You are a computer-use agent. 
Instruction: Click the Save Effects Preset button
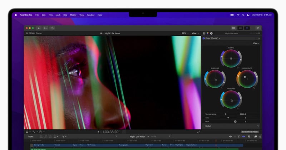pyautogui.click(x=250, y=132)
